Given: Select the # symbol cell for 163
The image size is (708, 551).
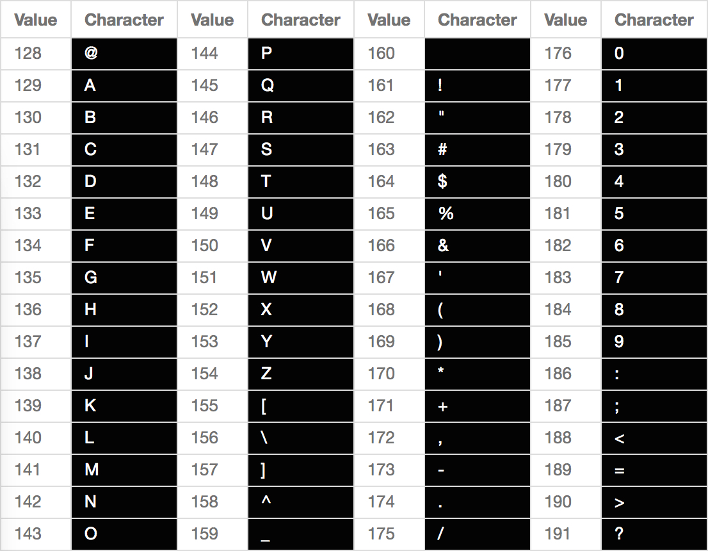Looking at the screenshot, I should pyautogui.click(x=478, y=150).
